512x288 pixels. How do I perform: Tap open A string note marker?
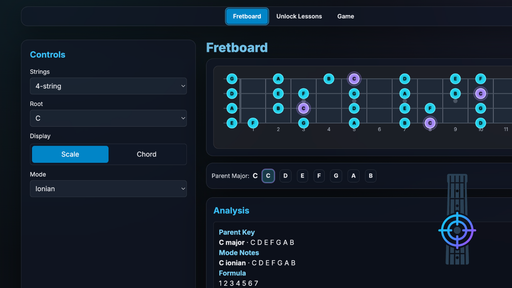click(x=232, y=108)
